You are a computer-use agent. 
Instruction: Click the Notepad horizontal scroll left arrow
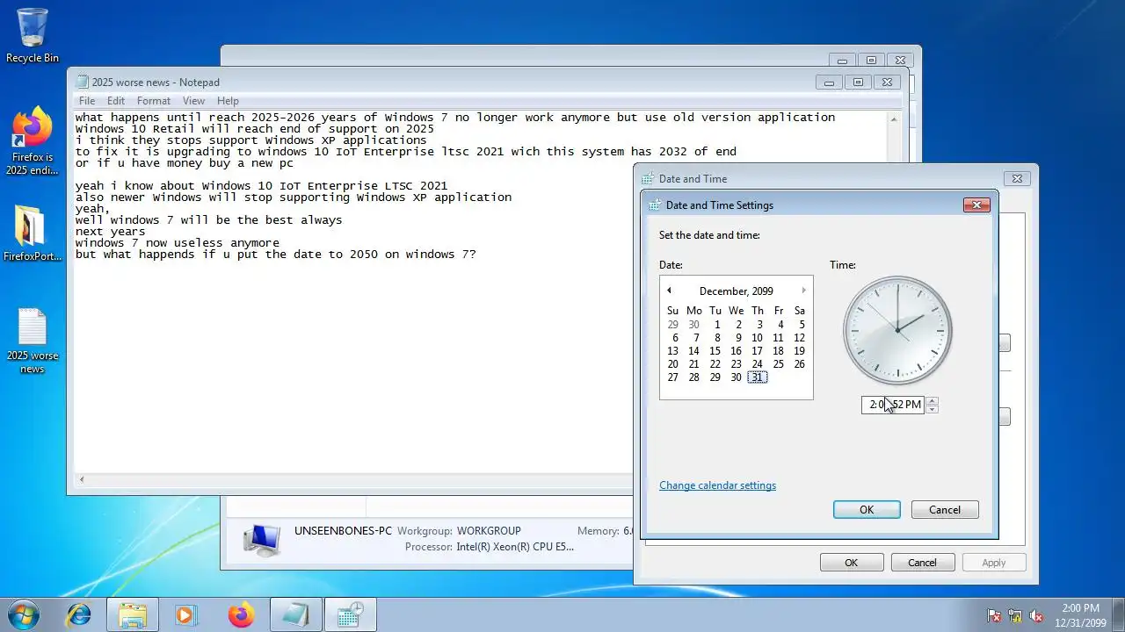tap(82, 479)
